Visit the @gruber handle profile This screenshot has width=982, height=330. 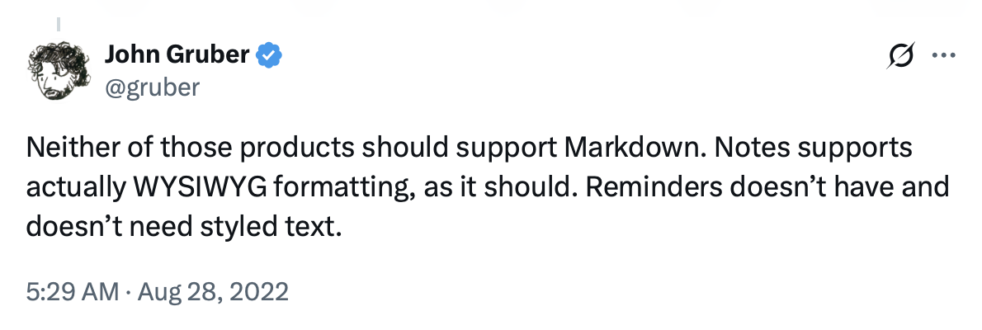[x=152, y=87]
